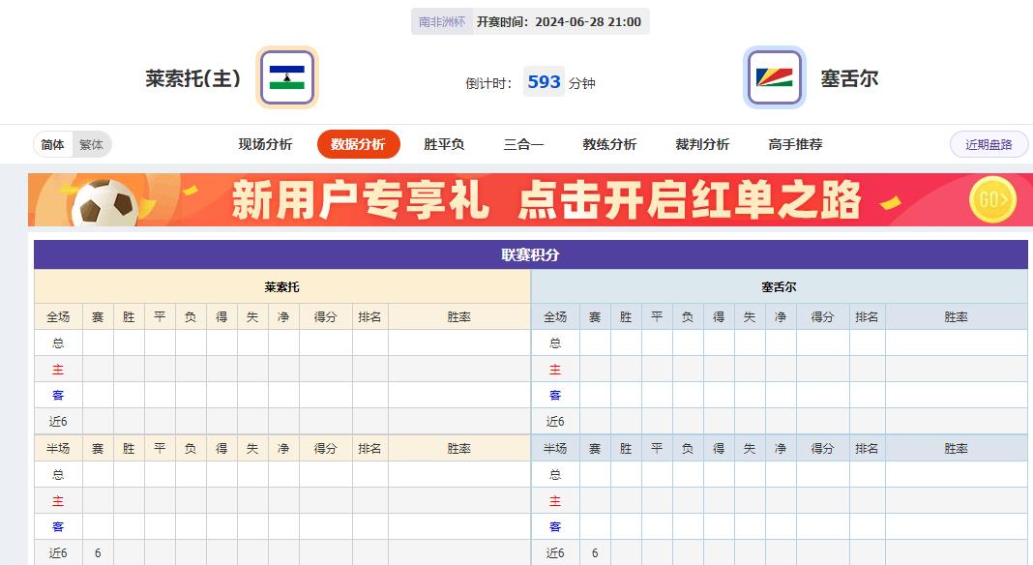Click 主 in Lesotho's full-match table
This screenshot has width=1033, height=565.
tap(59, 369)
